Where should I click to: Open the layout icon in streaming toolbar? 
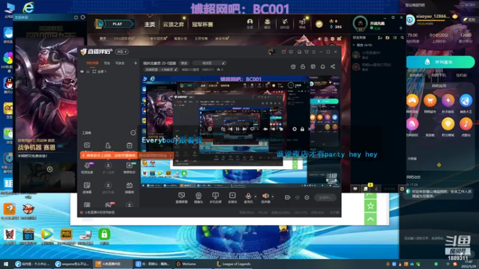point(313,66)
